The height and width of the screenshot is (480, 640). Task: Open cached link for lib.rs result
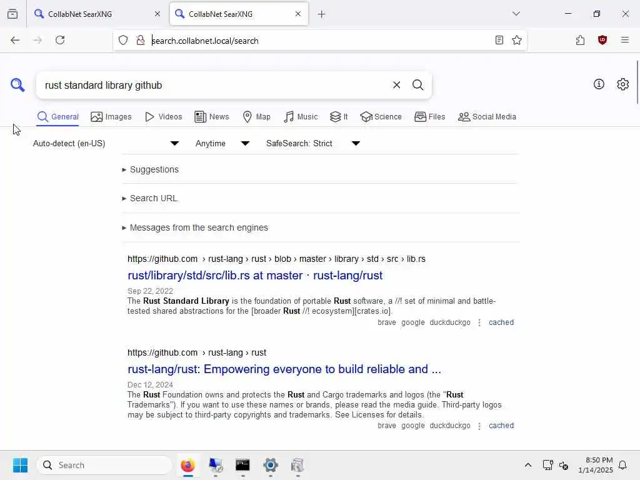point(501,322)
